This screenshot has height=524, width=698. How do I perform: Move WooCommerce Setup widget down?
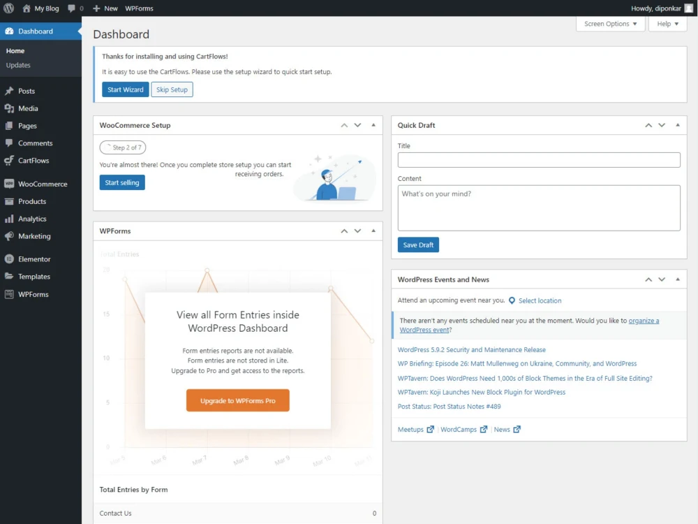point(357,125)
